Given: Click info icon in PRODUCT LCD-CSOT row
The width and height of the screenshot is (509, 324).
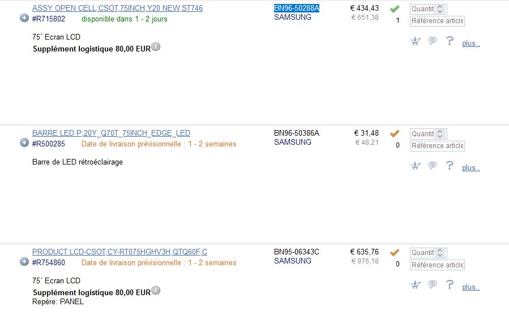Looking at the screenshot, I should click(156, 291).
